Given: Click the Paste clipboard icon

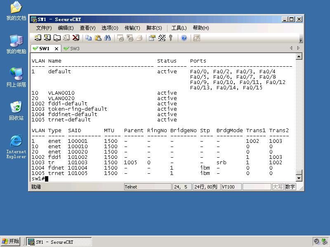Looking at the screenshot, I should [98, 38].
